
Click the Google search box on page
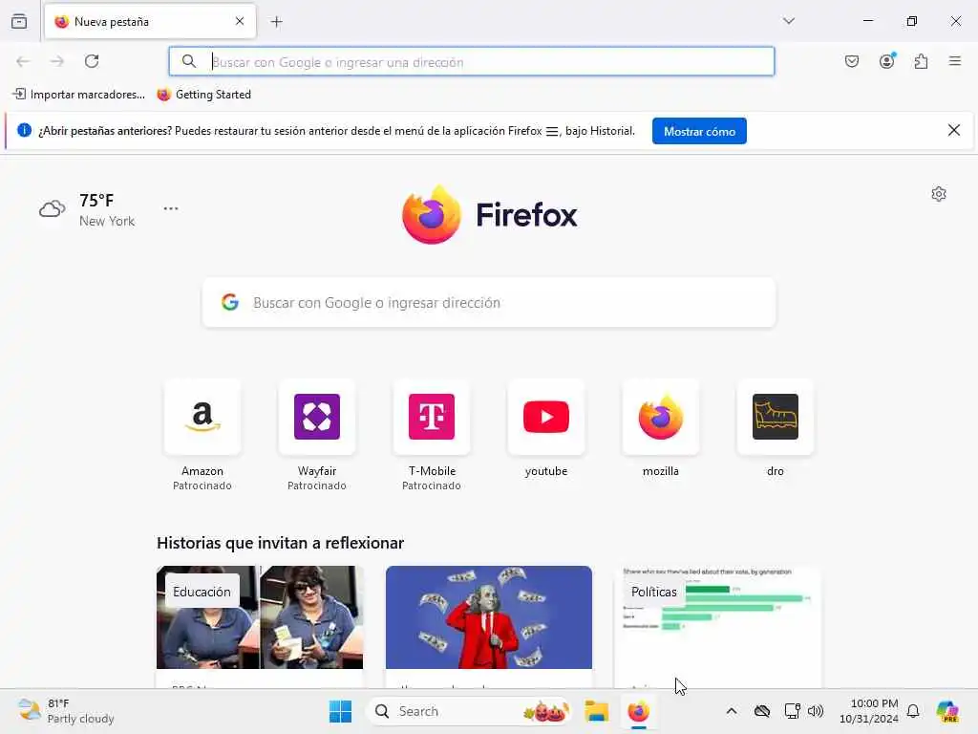tap(489, 303)
